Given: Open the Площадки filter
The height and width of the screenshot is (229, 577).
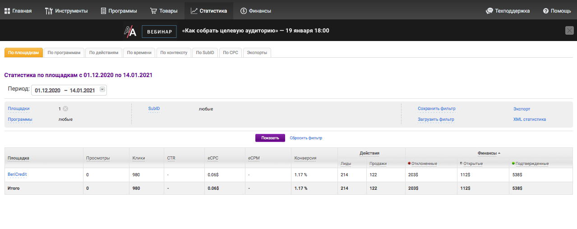Looking at the screenshot, I should point(18,109).
